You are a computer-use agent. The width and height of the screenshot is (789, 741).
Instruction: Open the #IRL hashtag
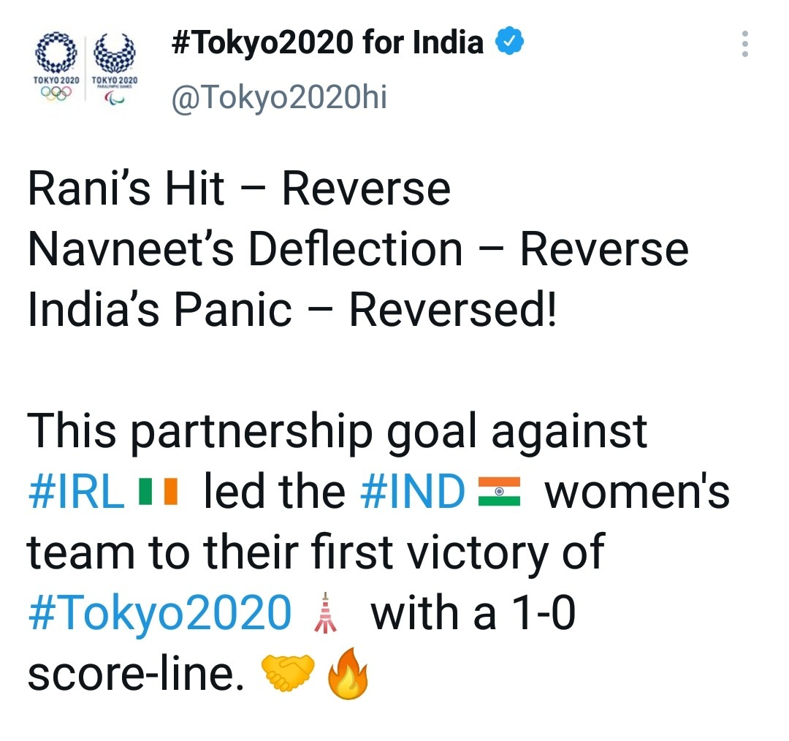tap(76, 493)
